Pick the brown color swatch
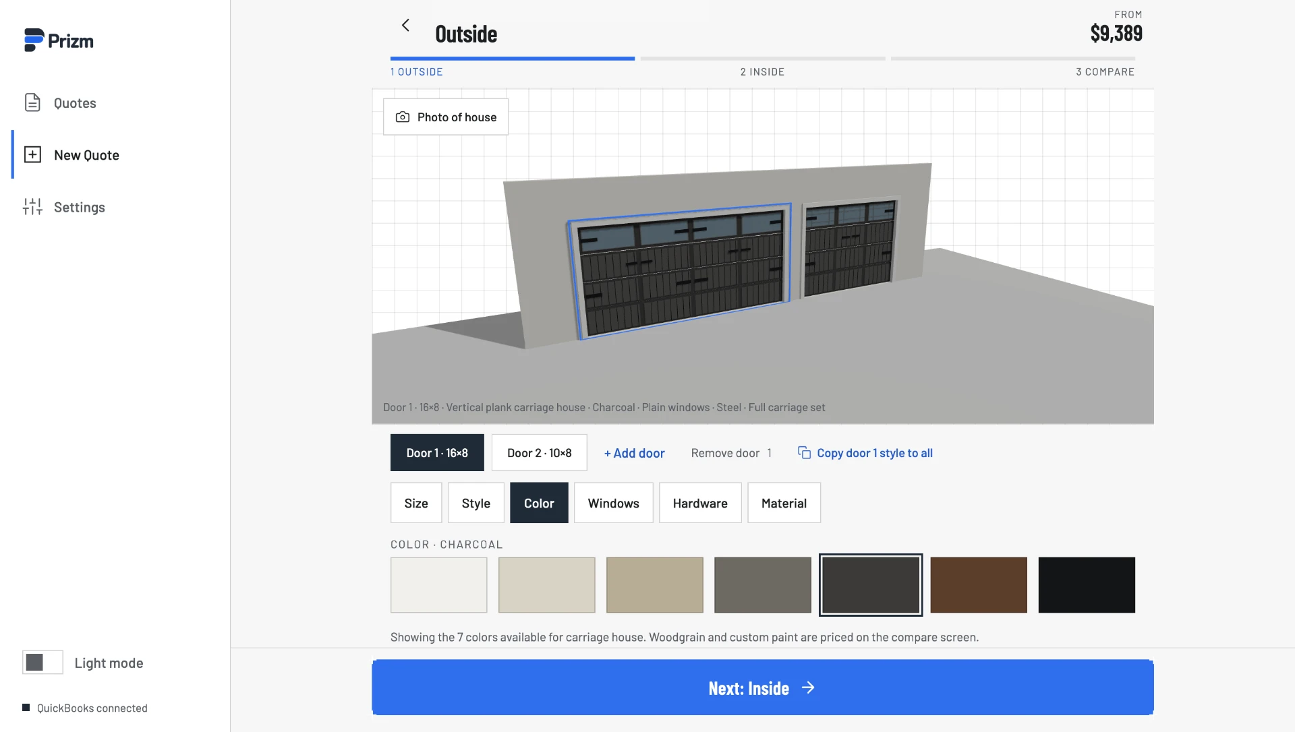The image size is (1295, 732). pyautogui.click(x=979, y=585)
